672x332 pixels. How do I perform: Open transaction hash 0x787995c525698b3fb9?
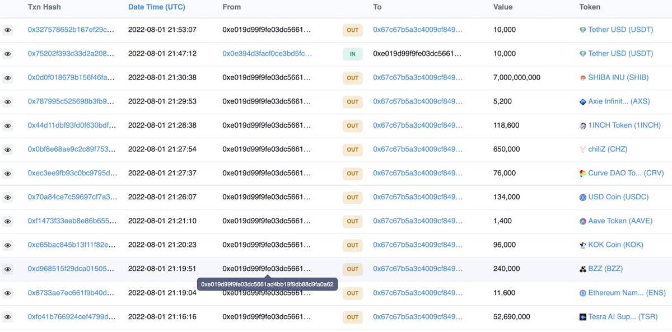tap(72, 102)
